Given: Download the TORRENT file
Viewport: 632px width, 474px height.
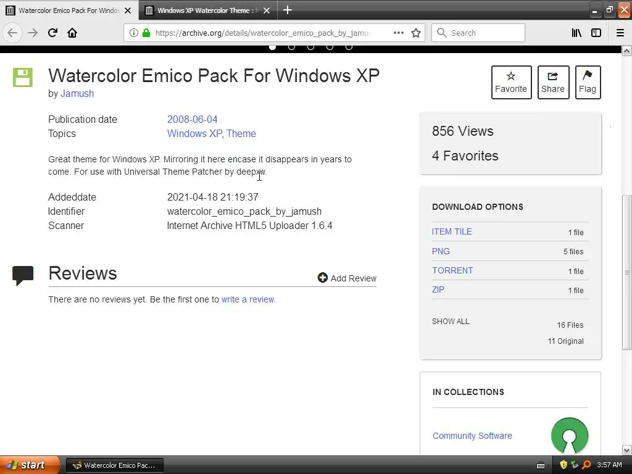Looking at the screenshot, I should point(452,270).
